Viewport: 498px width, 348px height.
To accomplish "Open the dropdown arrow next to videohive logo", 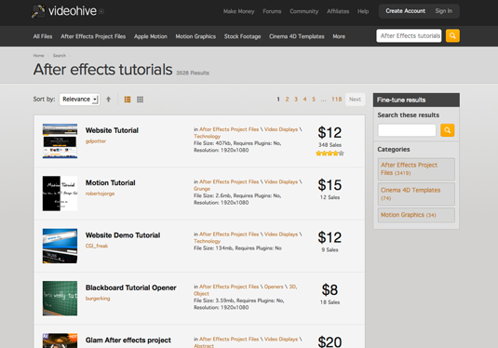I will pyautogui.click(x=101, y=11).
